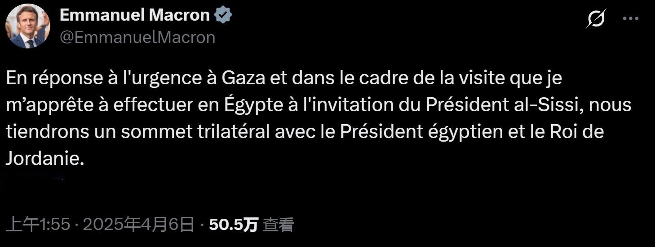Click Emmanuel Macron's profile avatar photo
Image resolution: width=655 pixels, height=247 pixels.
point(27,26)
